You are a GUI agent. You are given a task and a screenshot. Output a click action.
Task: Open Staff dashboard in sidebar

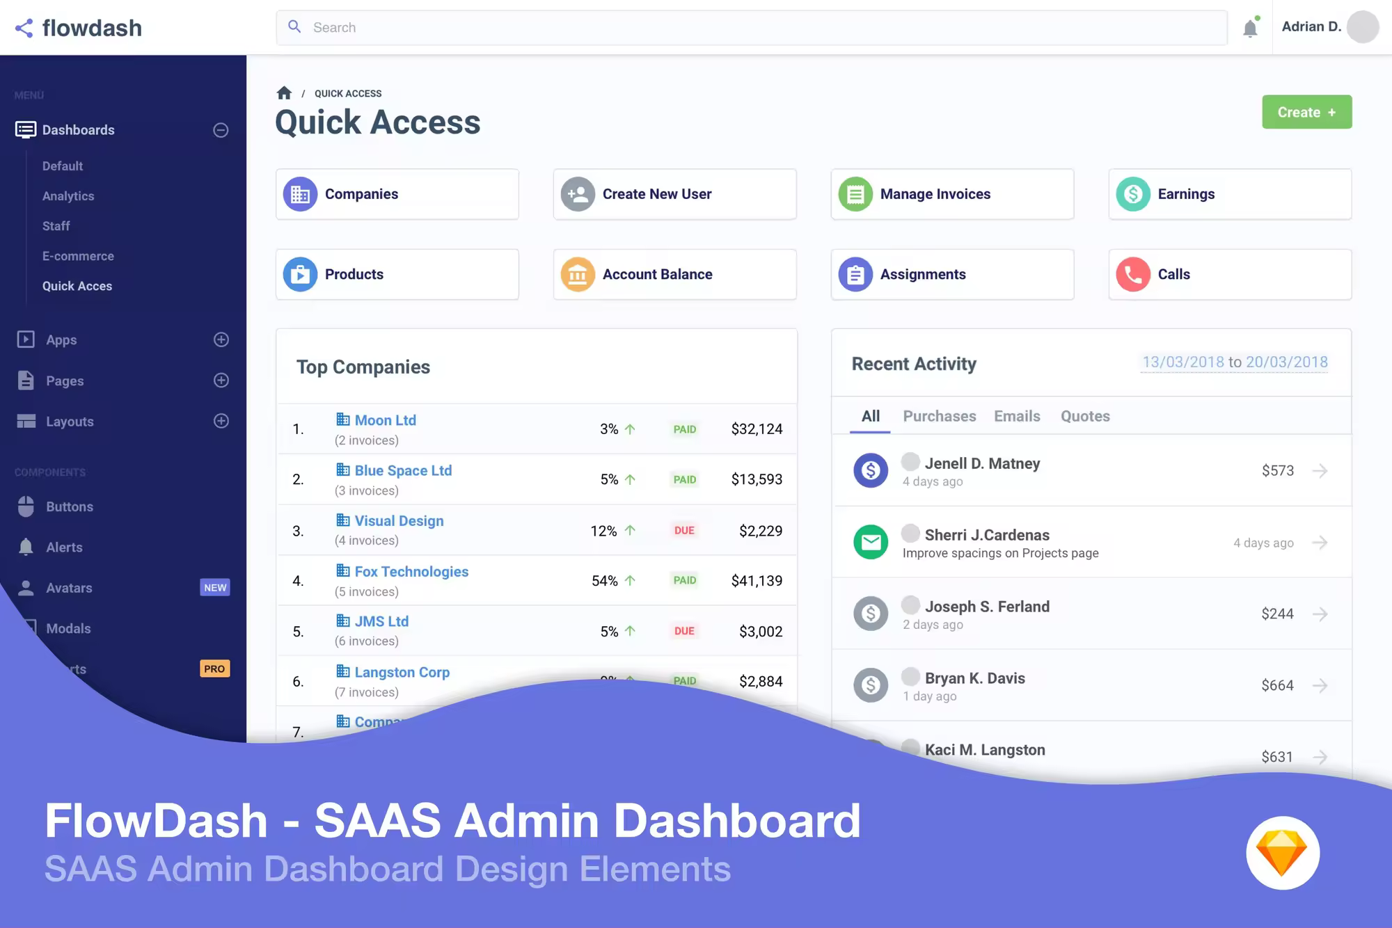pyautogui.click(x=56, y=226)
